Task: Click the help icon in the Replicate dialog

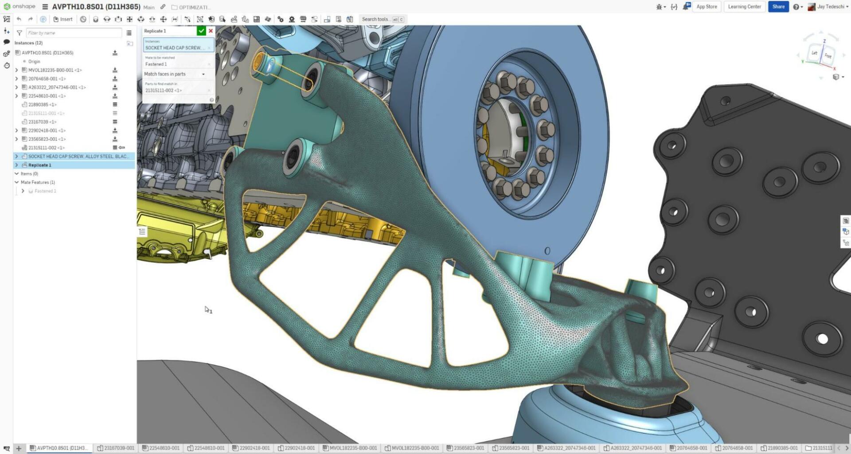Action: 212,100
